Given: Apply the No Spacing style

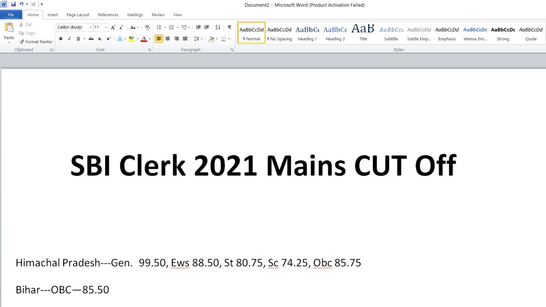Looking at the screenshot, I should click(x=279, y=33).
